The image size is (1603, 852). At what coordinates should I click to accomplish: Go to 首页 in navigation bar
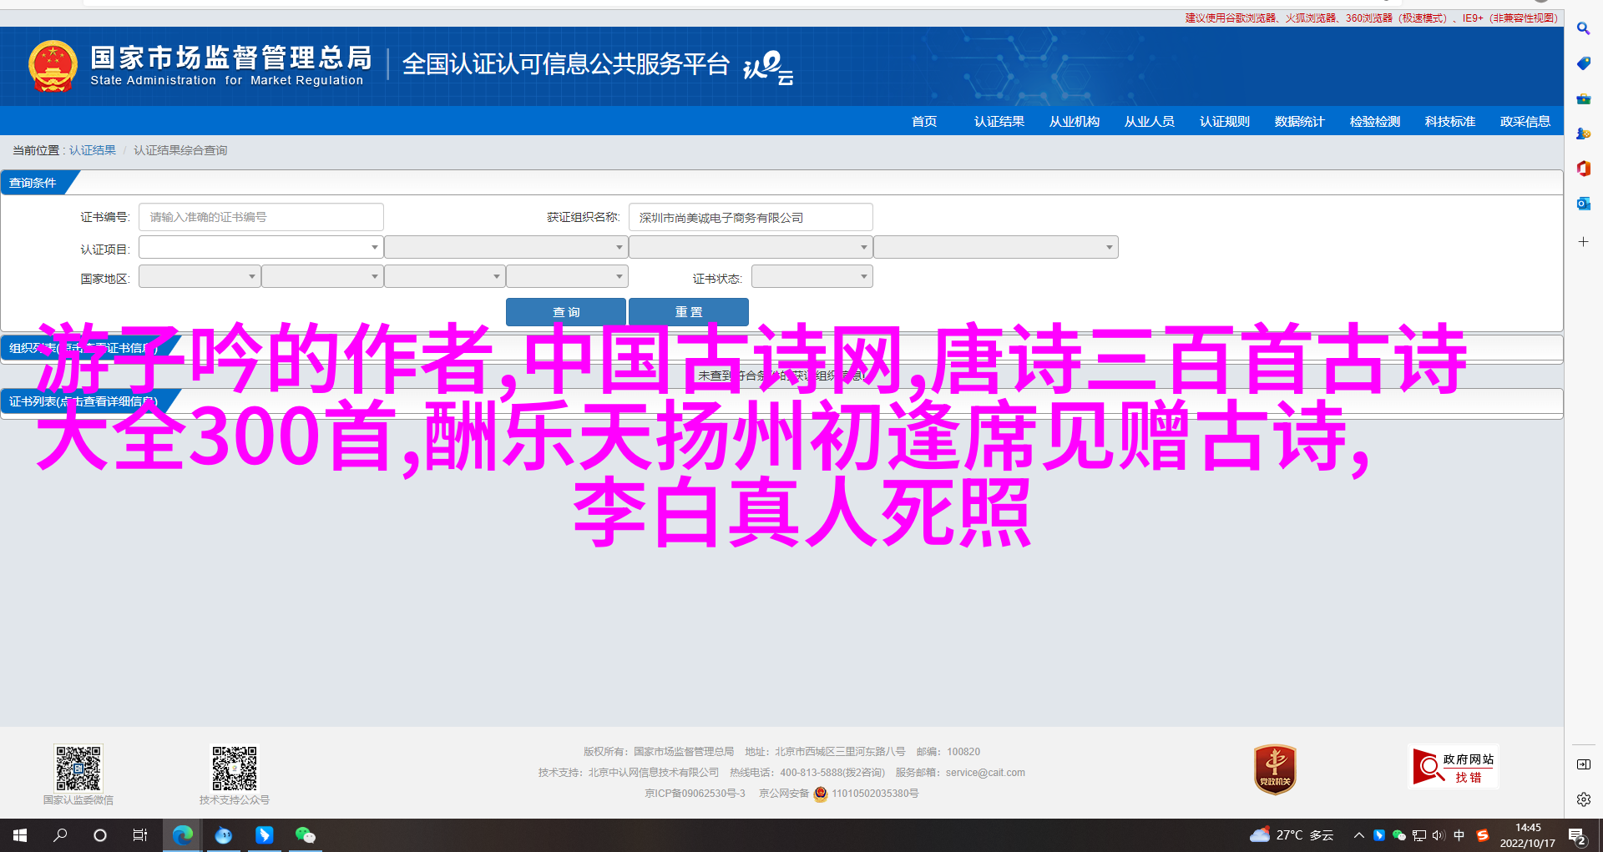click(x=924, y=122)
